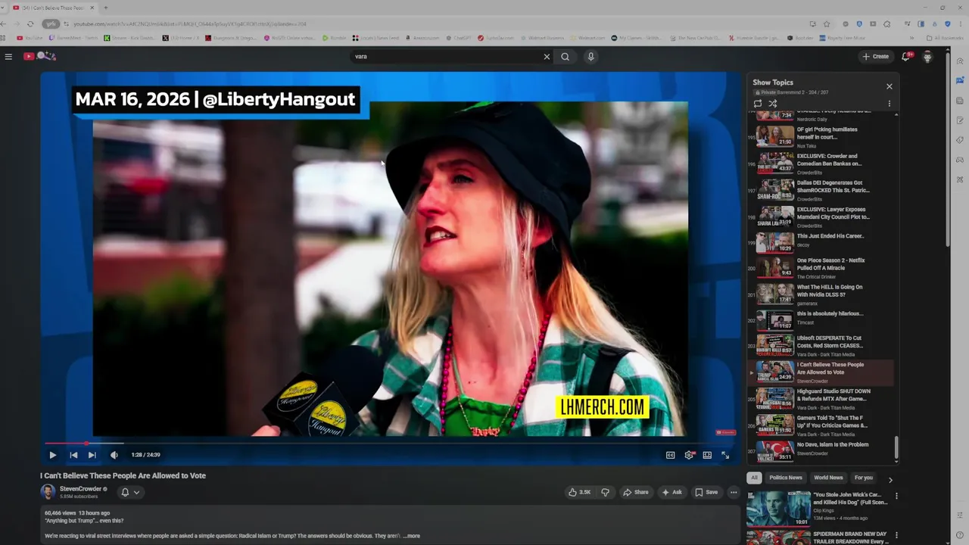Open 'Highguard Studio SHUT DOWN' playlist video
969x545 pixels.
point(821,399)
